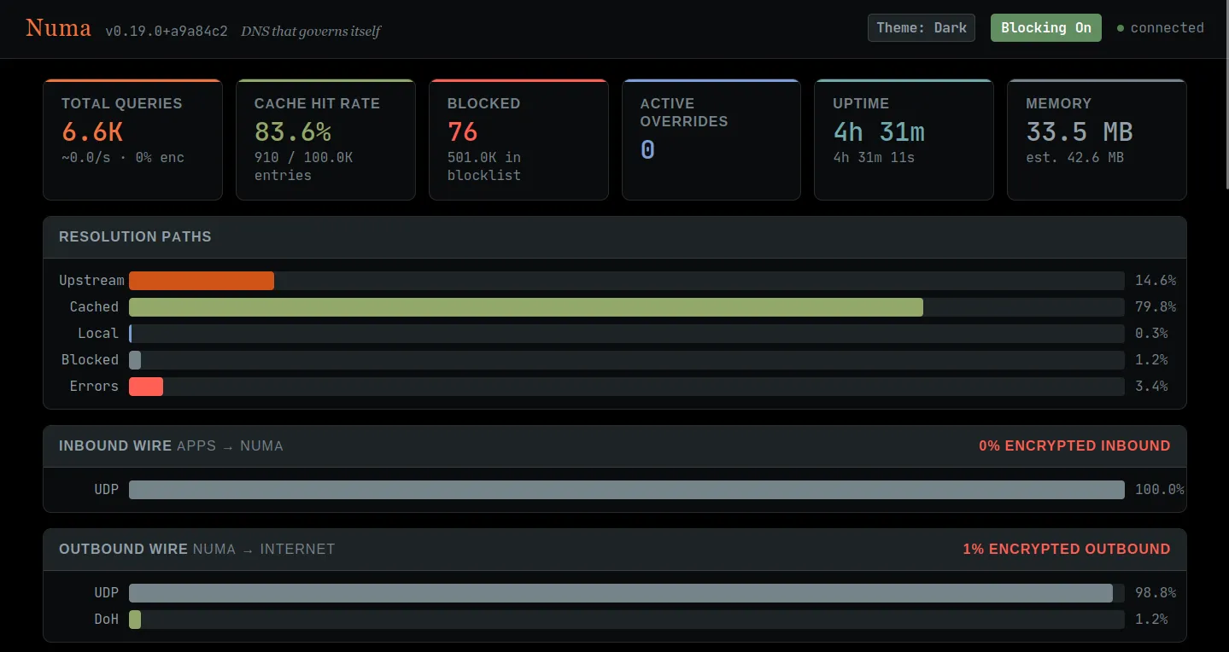Click the Errors row label
The width and height of the screenshot is (1229, 652).
click(x=94, y=387)
